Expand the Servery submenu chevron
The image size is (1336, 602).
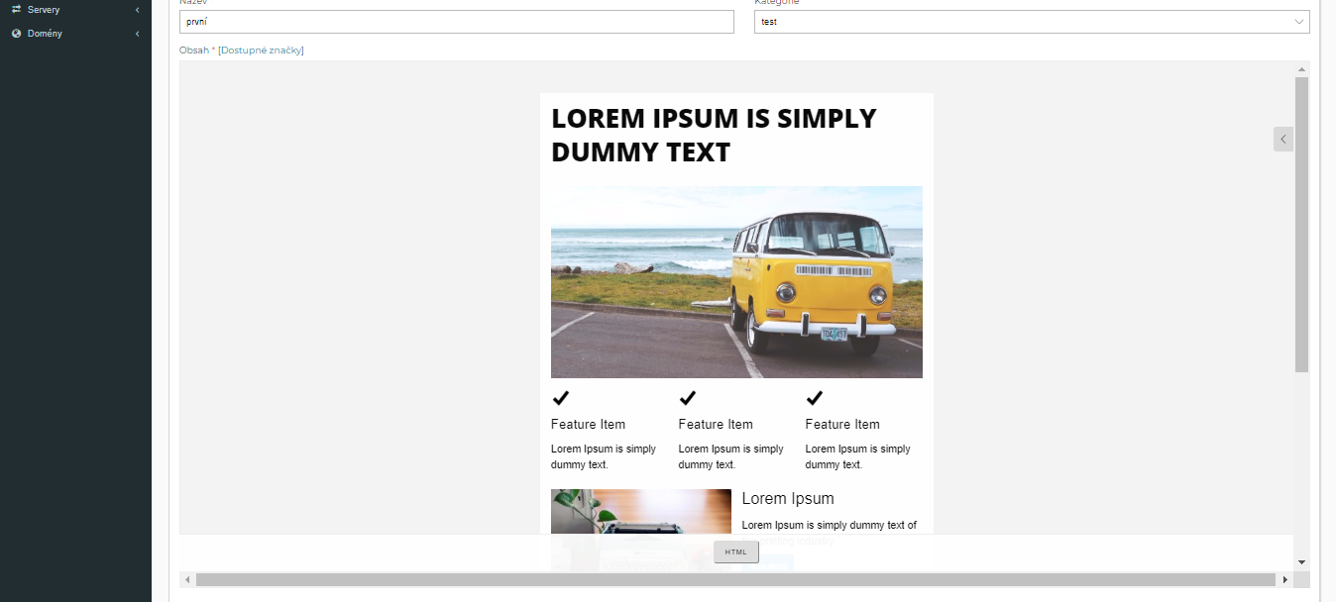click(x=137, y=10)
